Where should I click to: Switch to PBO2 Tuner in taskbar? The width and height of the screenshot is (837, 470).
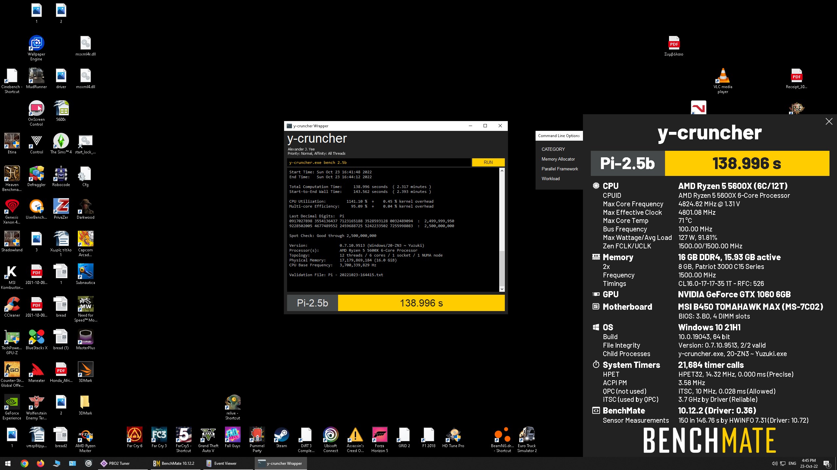(123, 463)
